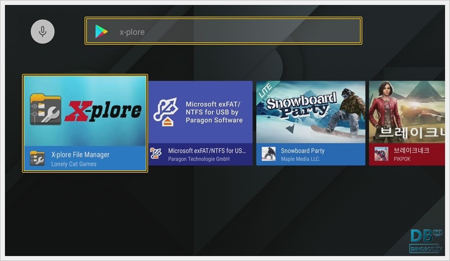
Task: Activate the microphone voice search button
Action: 42,32
